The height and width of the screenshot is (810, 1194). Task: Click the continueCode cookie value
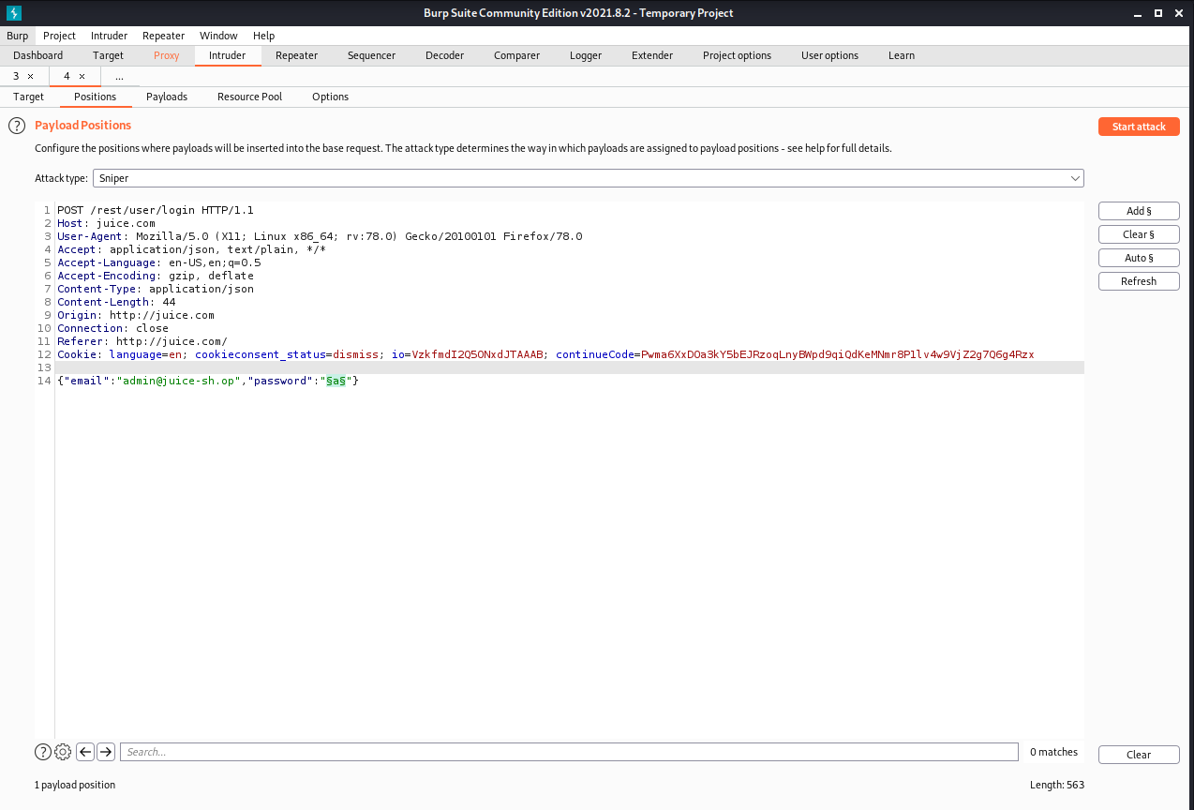coord(838,354)
